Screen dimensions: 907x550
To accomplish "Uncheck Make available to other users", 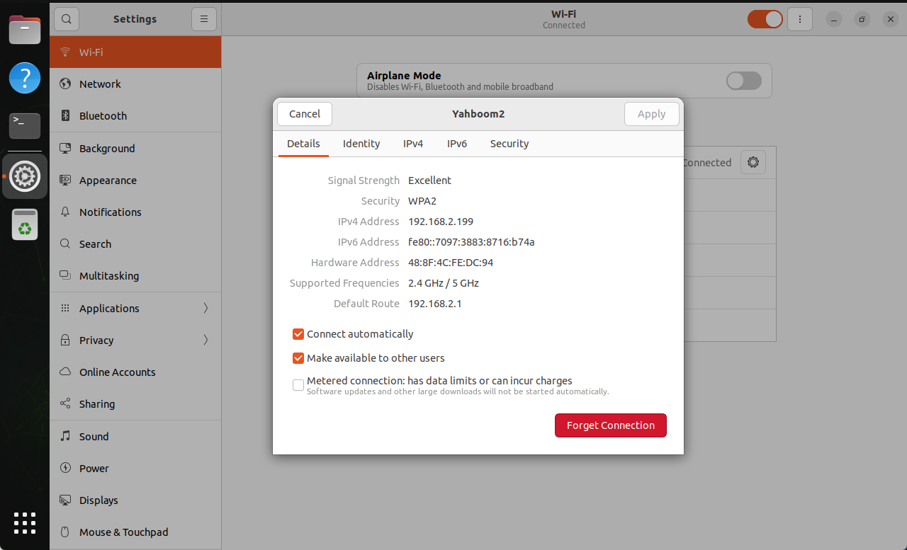I will (298, 358).
